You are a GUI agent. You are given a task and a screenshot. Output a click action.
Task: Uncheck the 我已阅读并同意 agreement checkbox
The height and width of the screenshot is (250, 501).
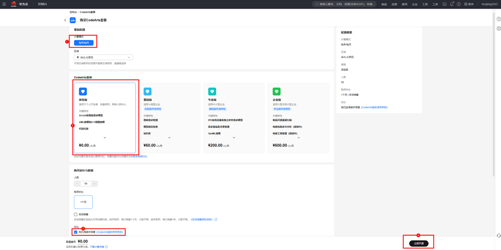point(75,232)
